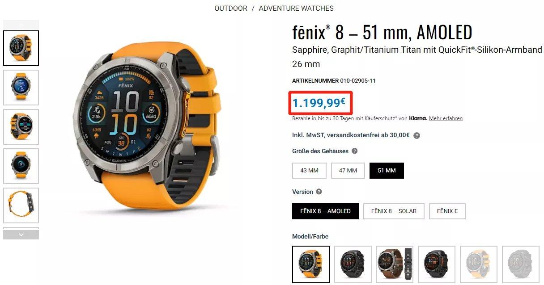Screen dimensions: 544x285
Task: Show more thumbnails with the down chevron
Action: click(21, 235)
